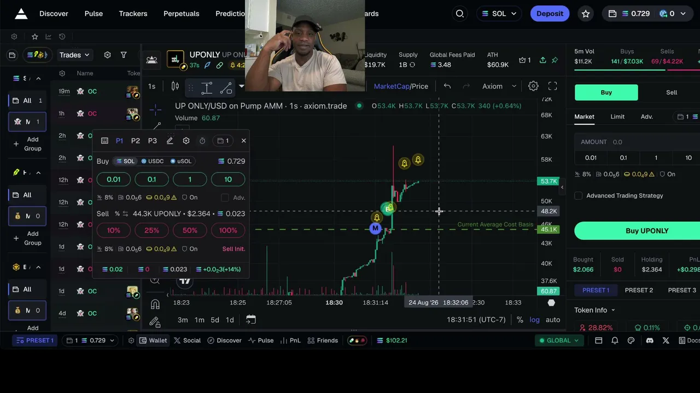Toggle the Adv. checkbox in instant trade panel

coord(225,198)
